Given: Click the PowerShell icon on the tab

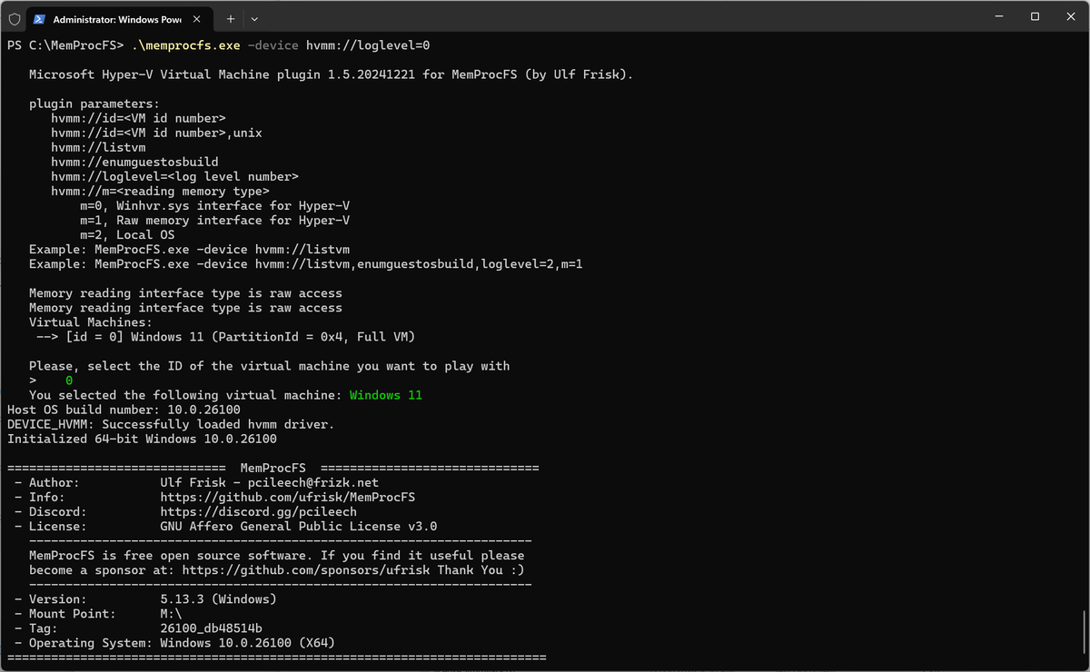Looking at the screenshot, I should [x=40, y=18].
